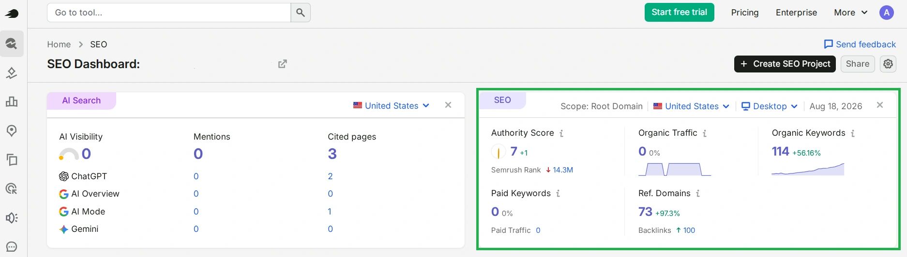
Task: Open the radar cursor sidebar icon
Action: (12, 188)
